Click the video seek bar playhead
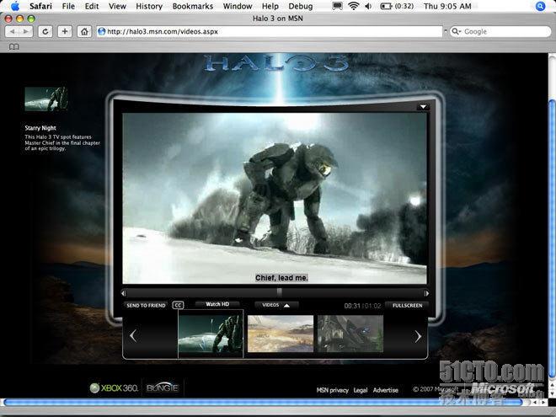This screenshot has height=417, width=556. (x=280, y=292)
